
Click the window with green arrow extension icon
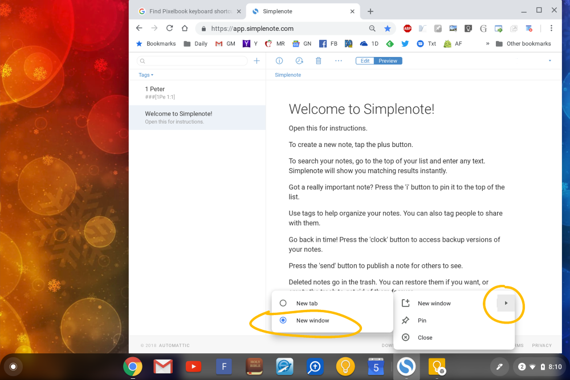498,28
